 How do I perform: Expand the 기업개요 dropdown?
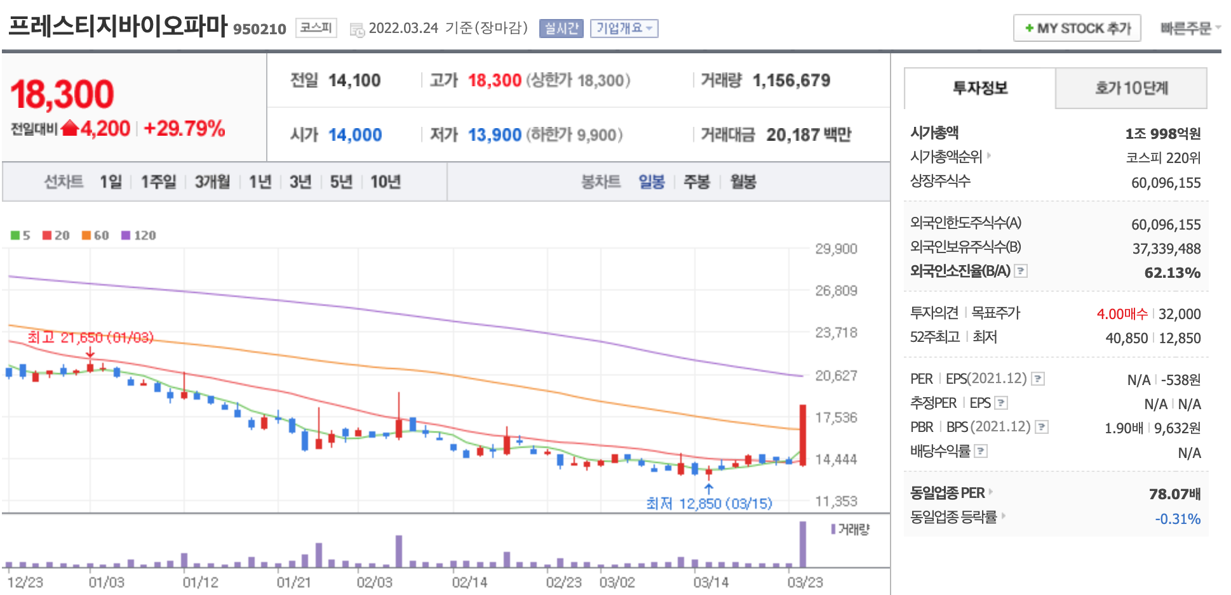[624, 29]
